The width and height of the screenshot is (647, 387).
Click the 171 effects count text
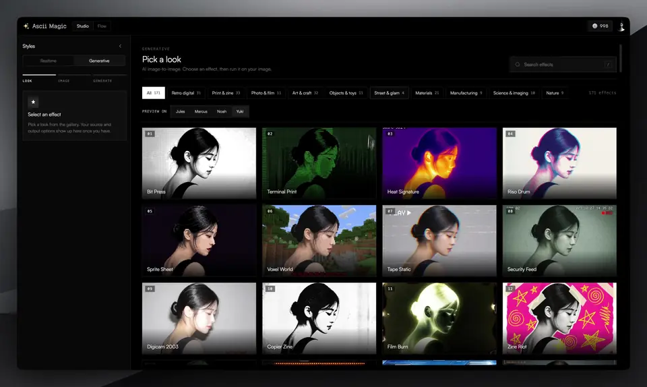(602, 93)
